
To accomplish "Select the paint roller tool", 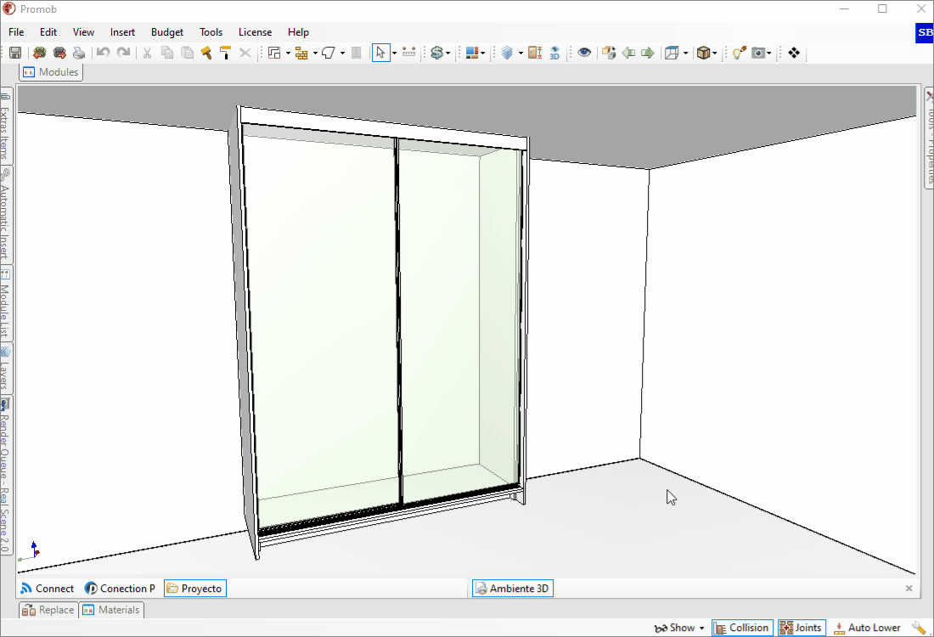I will (x=225, y=53).
